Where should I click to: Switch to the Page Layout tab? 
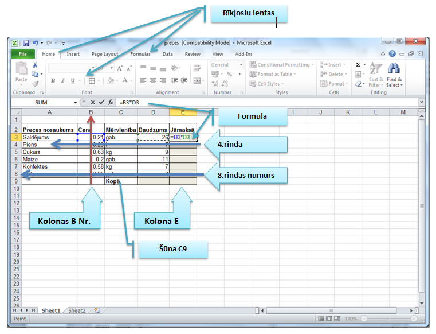(x=105, y=54)
